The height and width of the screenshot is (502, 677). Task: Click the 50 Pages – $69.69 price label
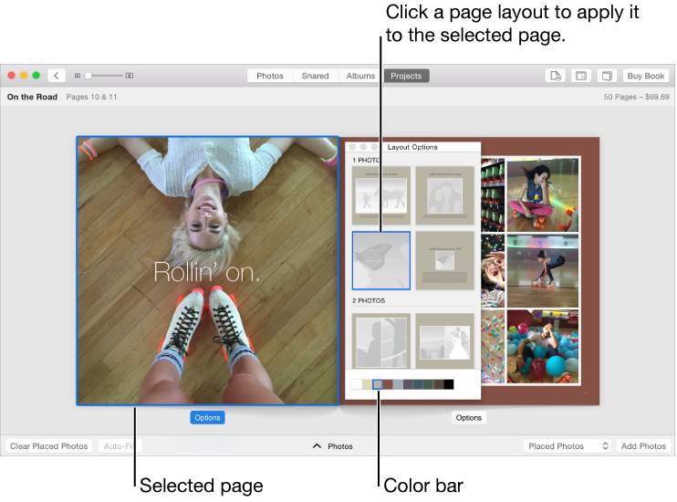click(636, 97)
